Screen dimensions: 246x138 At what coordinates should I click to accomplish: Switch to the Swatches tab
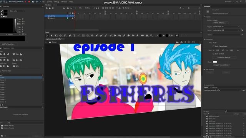coord(6,7)
